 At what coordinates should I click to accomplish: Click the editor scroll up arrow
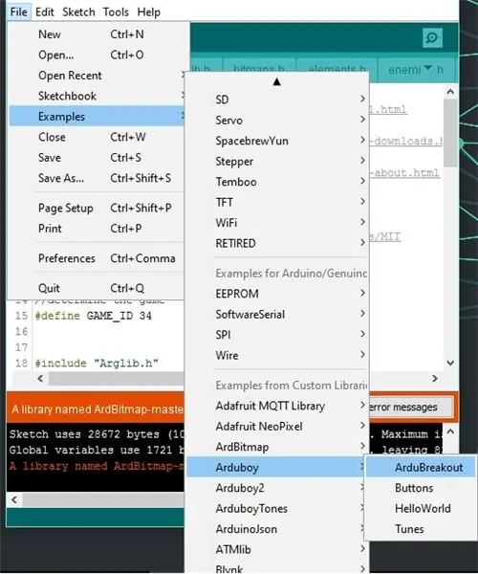(x=450, y=92)
